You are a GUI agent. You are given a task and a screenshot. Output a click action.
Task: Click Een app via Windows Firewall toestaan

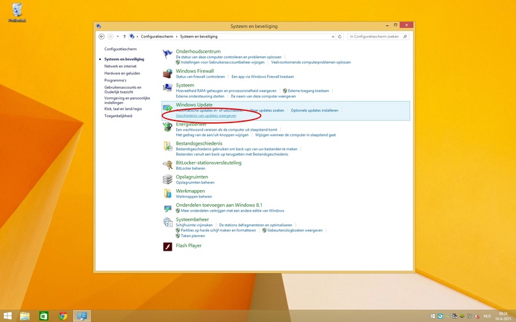point(262,77)
